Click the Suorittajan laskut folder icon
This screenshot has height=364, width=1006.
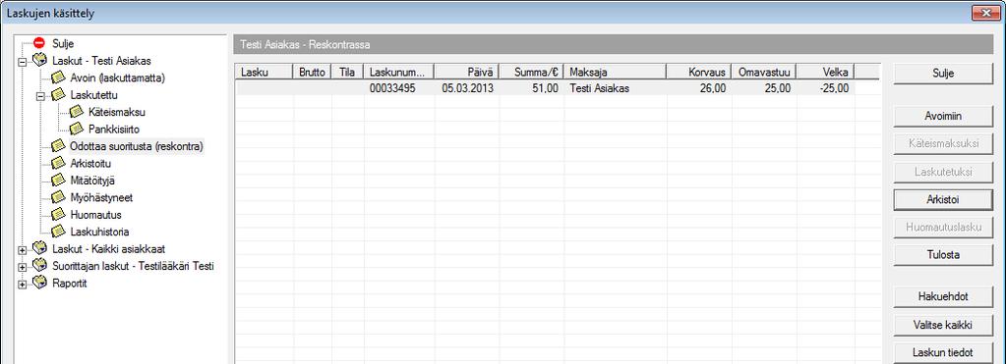(39, 266)
